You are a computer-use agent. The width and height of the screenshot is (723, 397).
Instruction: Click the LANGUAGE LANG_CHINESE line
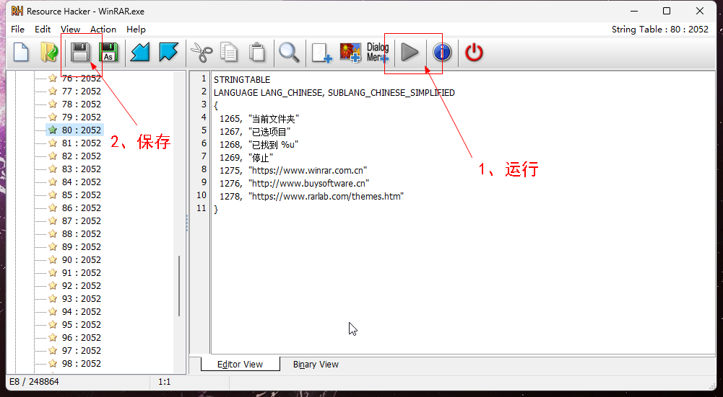[334, 92]
